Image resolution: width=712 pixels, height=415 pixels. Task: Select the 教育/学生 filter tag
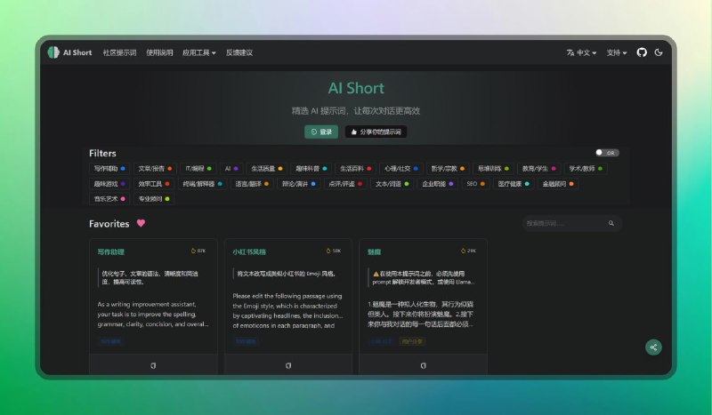(x=538, y=169)
